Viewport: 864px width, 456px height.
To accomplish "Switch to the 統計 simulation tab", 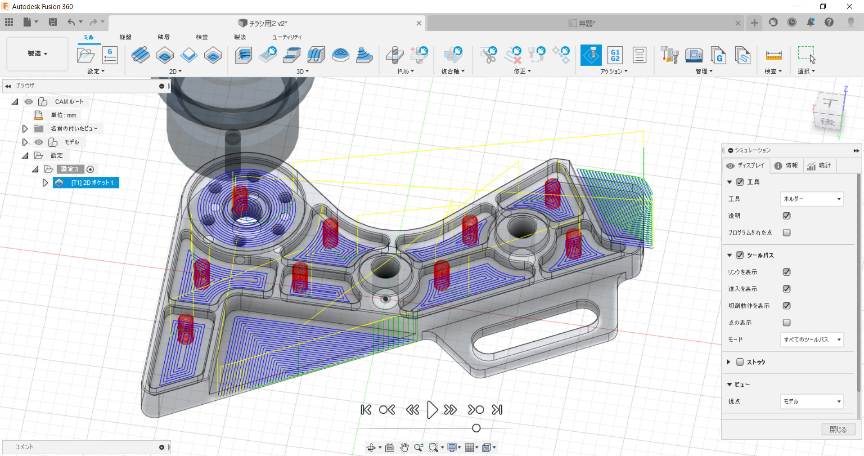I will coord(819,165).
